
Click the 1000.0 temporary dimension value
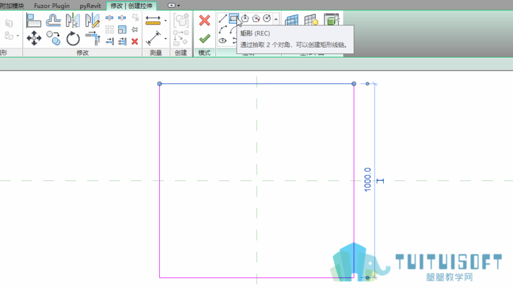click(368, 180)
